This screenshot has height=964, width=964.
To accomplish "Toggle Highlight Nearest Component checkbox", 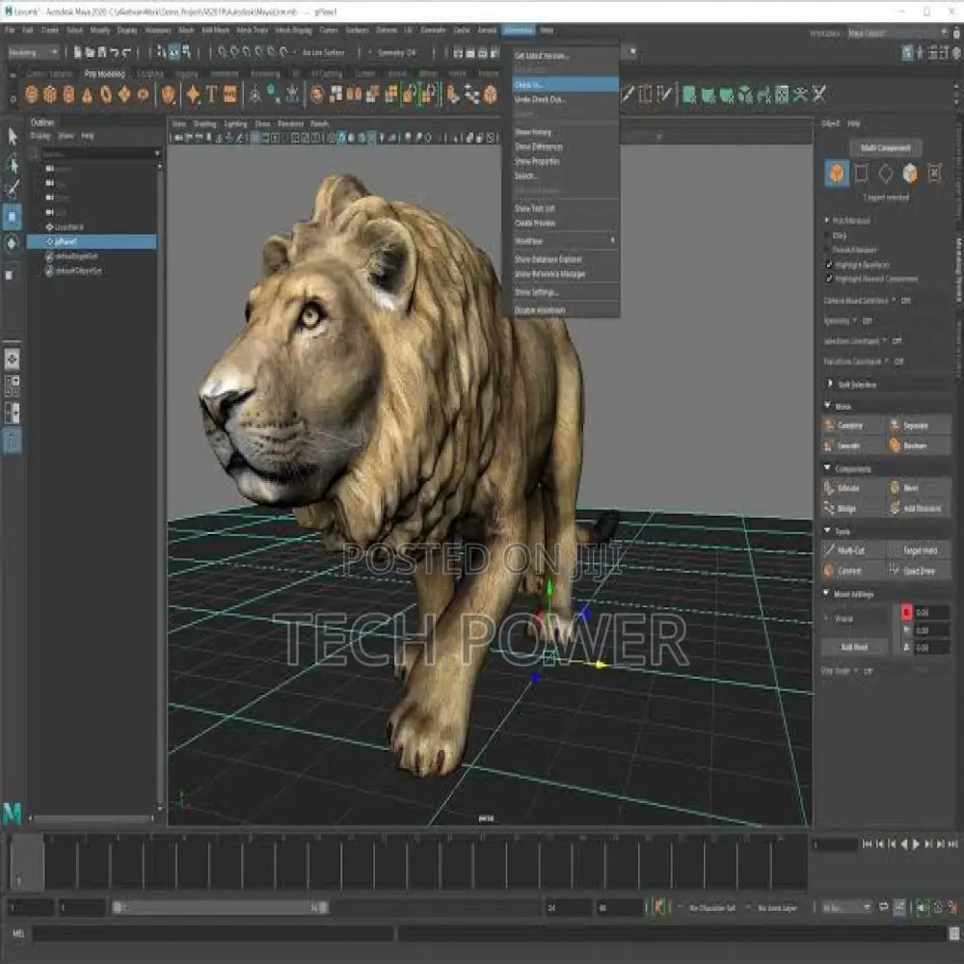I will click(x=829, y=280).
